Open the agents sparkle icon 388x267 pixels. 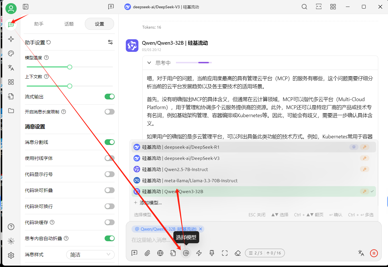[x=11, y=39]
